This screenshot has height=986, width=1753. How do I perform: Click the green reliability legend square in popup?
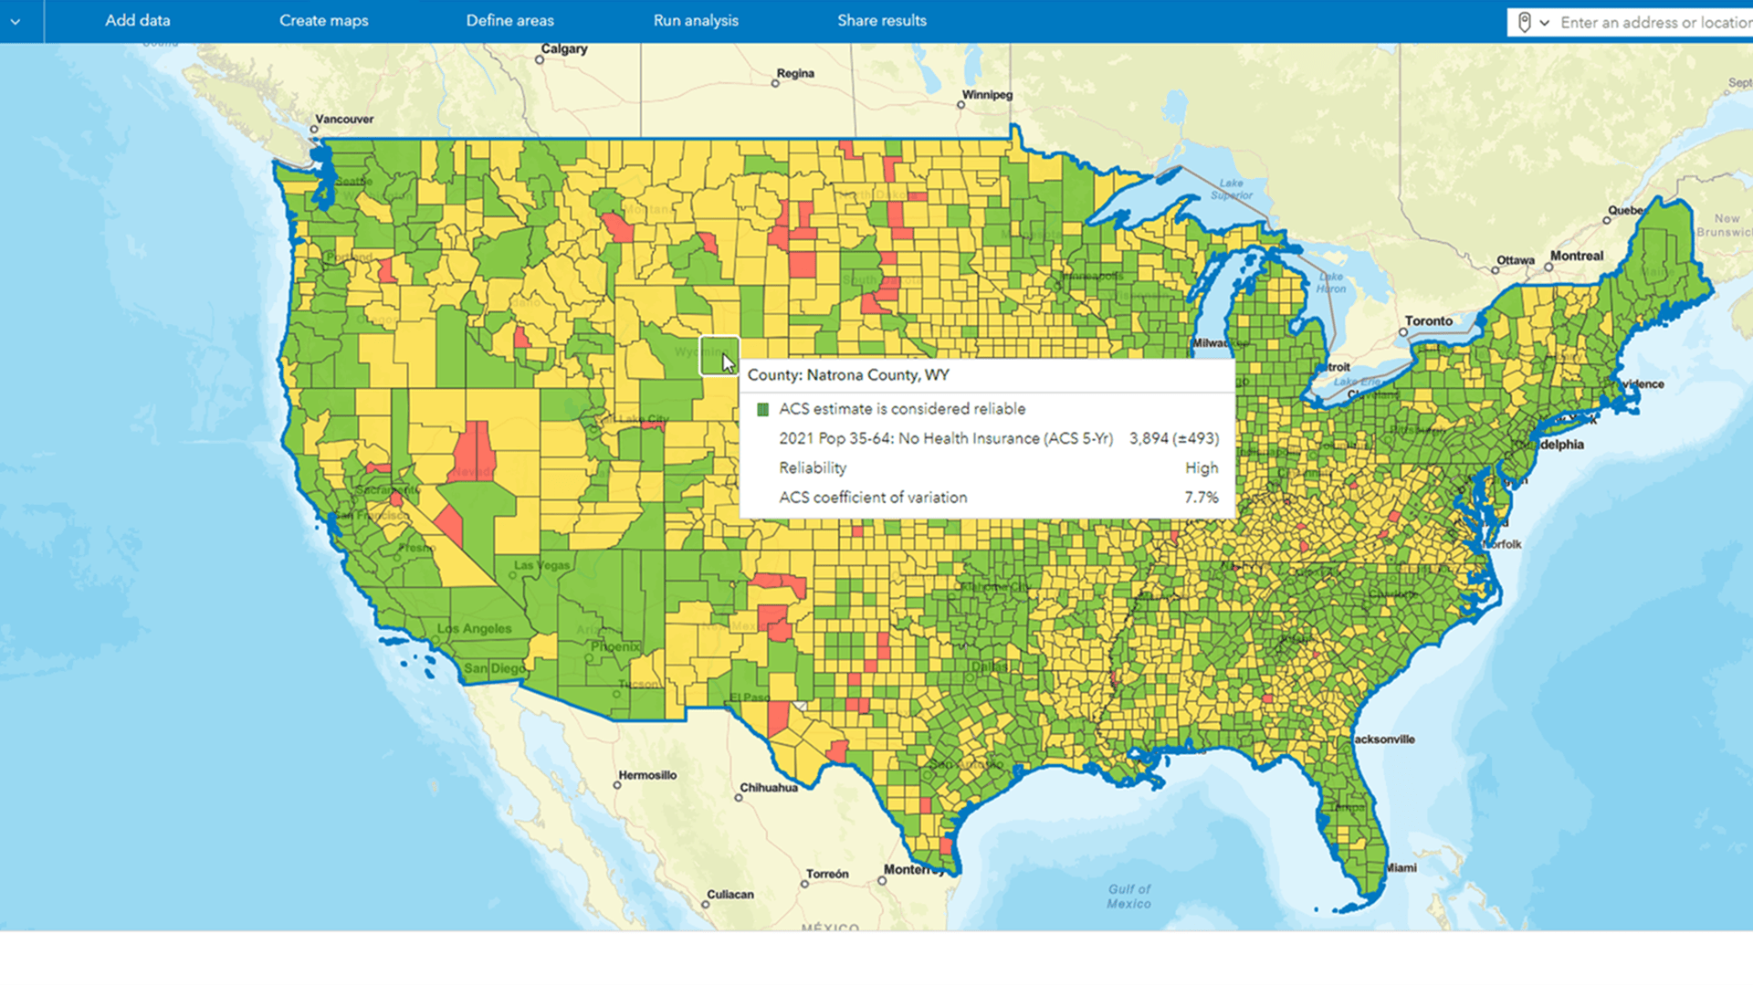[x=763, y=409]
